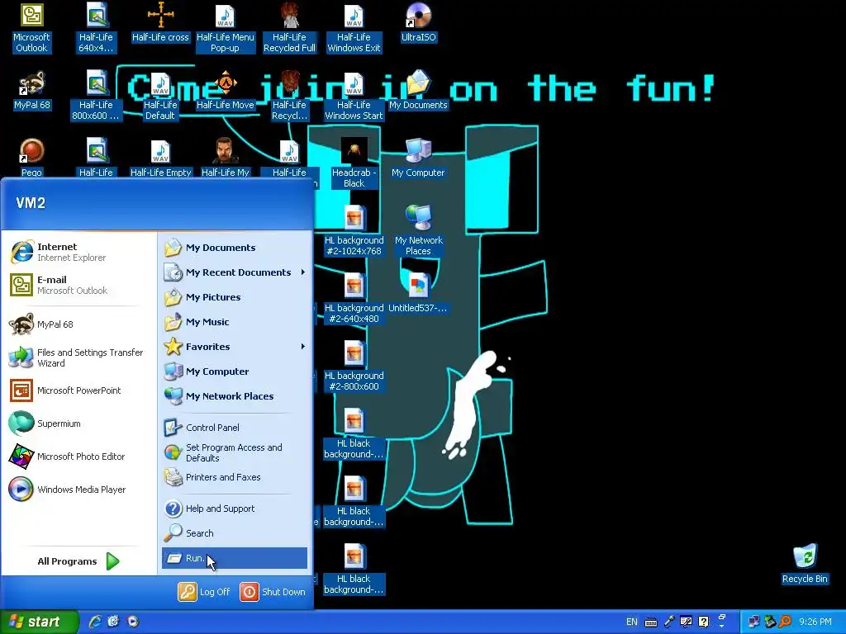This screenshot has width=846, height=634.
Task: Open Files and Settings Transfer Wizard
Action: point(78,357)
